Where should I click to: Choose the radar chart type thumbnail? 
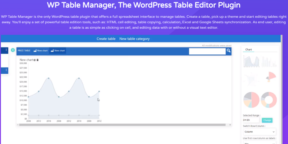pyautogui.click(x=251, y=79)
